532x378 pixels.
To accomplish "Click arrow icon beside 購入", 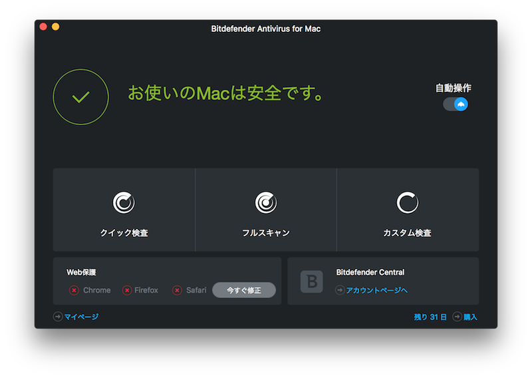I will coord(458,317).
